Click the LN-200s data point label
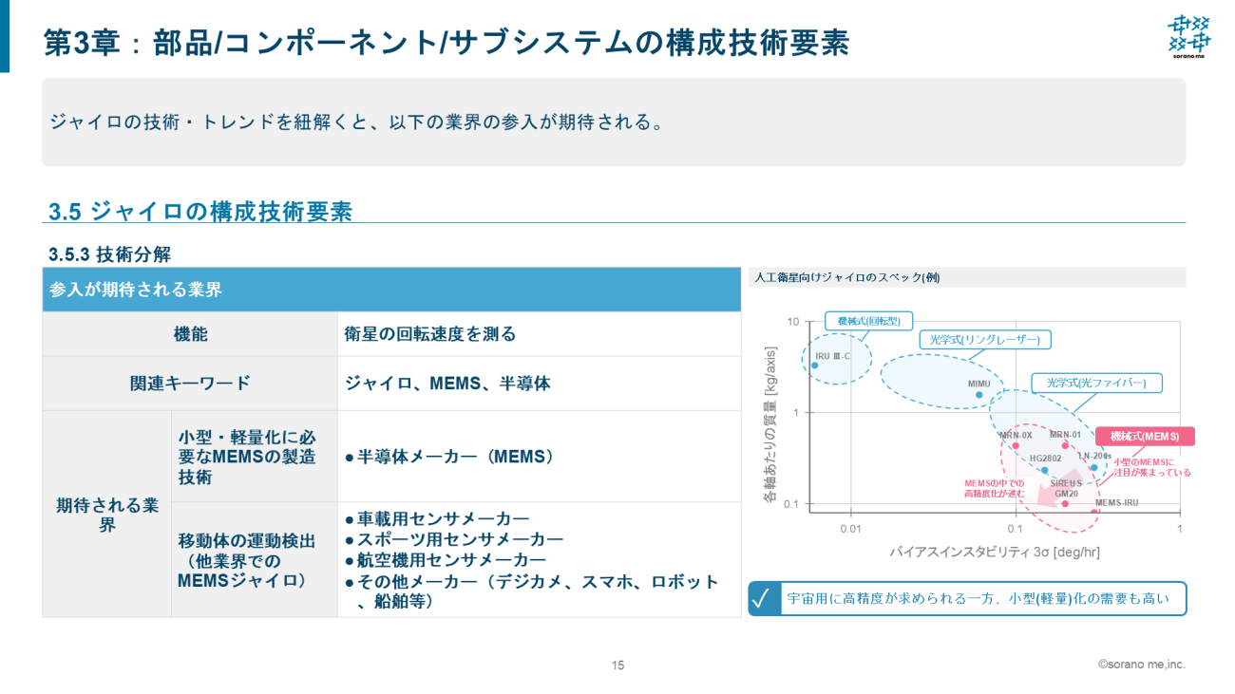The height and width of the screenshot is (694, 1235). (x=1094, y=456)
